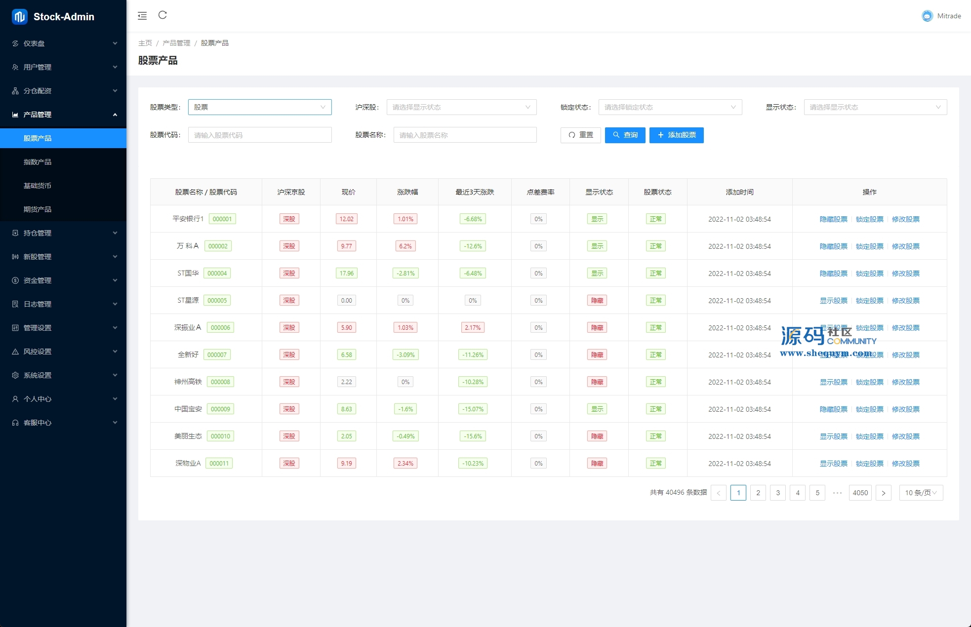Screen dimensions: 971x627
Task: Click the page refresh icon
Action: tap(162, 15)
